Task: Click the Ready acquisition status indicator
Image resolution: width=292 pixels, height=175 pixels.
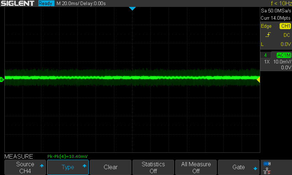Action: tap(46, 3)
